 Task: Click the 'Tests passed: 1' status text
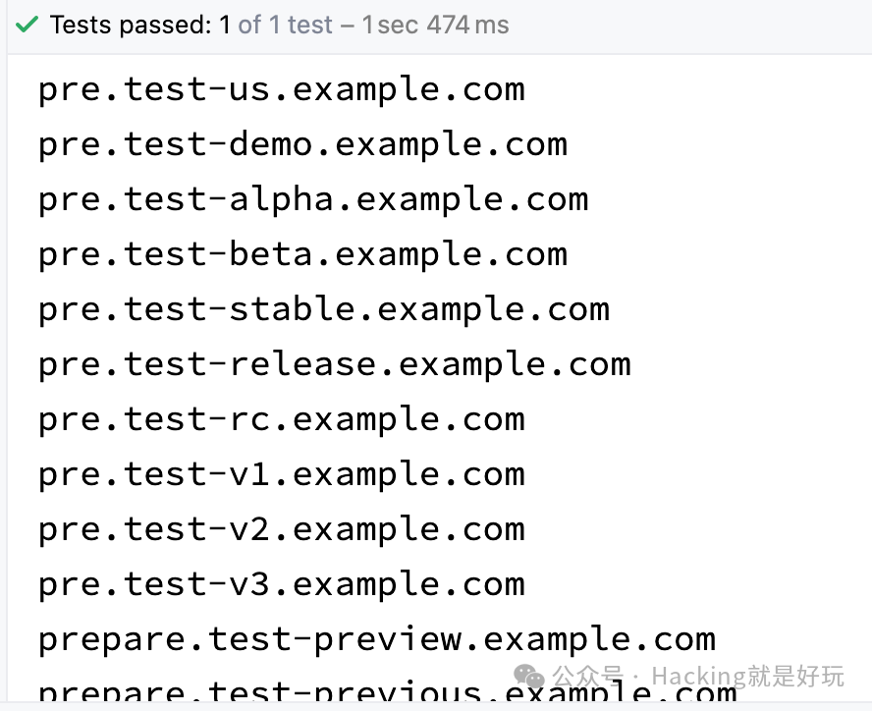[x=140, y=25]
